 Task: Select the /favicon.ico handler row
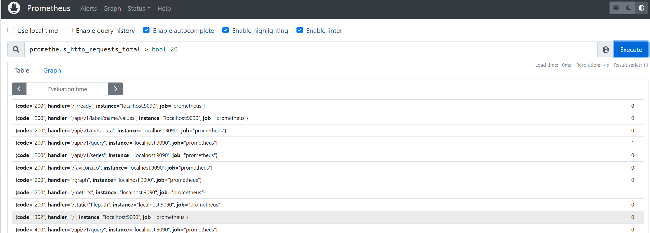[328, 168]
